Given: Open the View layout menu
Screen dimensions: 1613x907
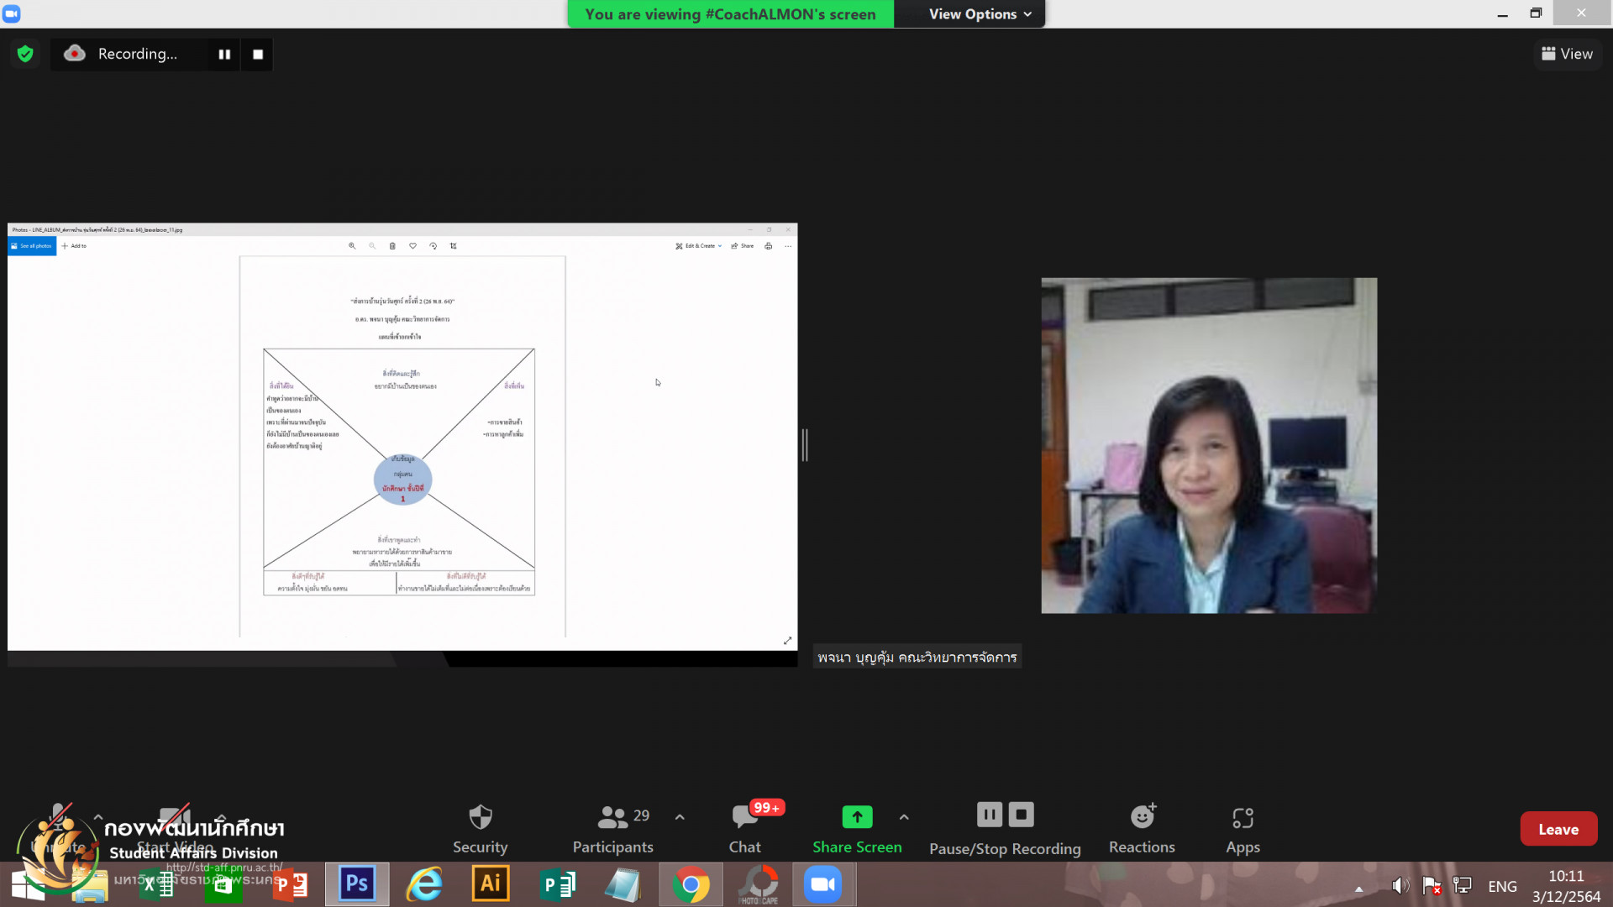Looking at the screenshot, I should 1568,54.
